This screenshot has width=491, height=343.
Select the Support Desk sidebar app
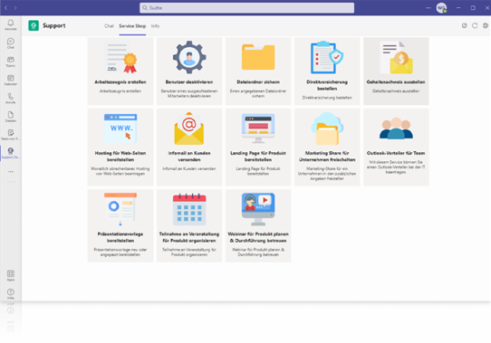(x=10, y=153)
